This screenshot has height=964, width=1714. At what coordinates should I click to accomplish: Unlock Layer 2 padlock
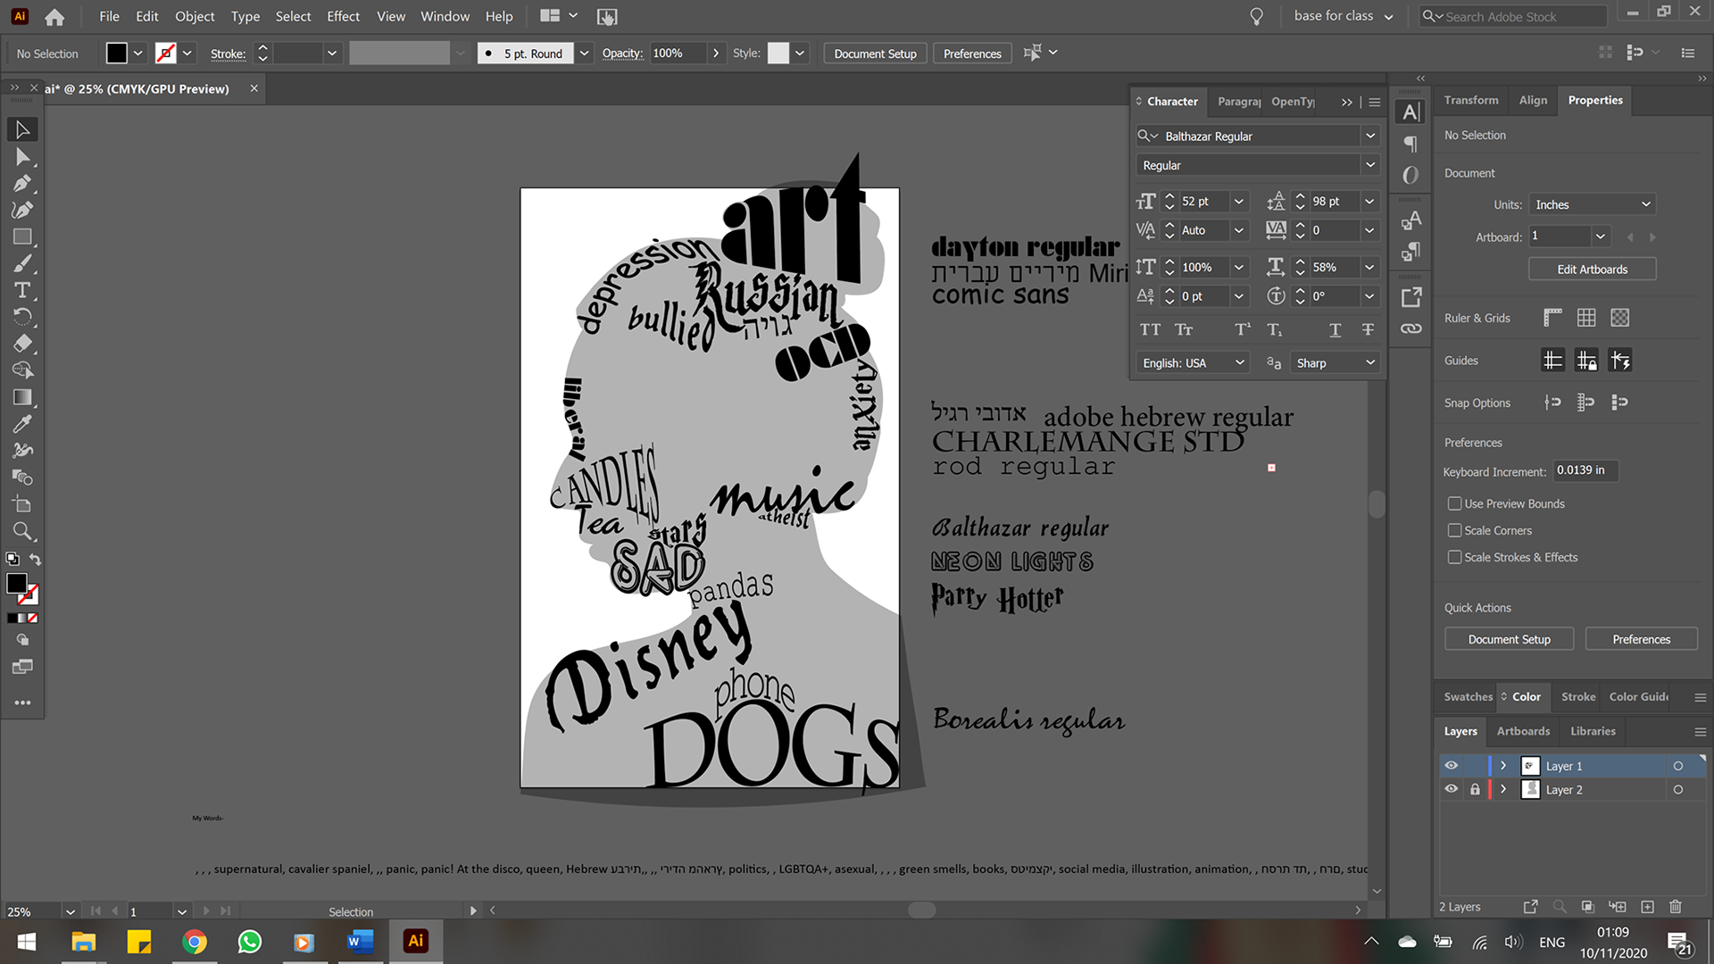point(1475,789)
